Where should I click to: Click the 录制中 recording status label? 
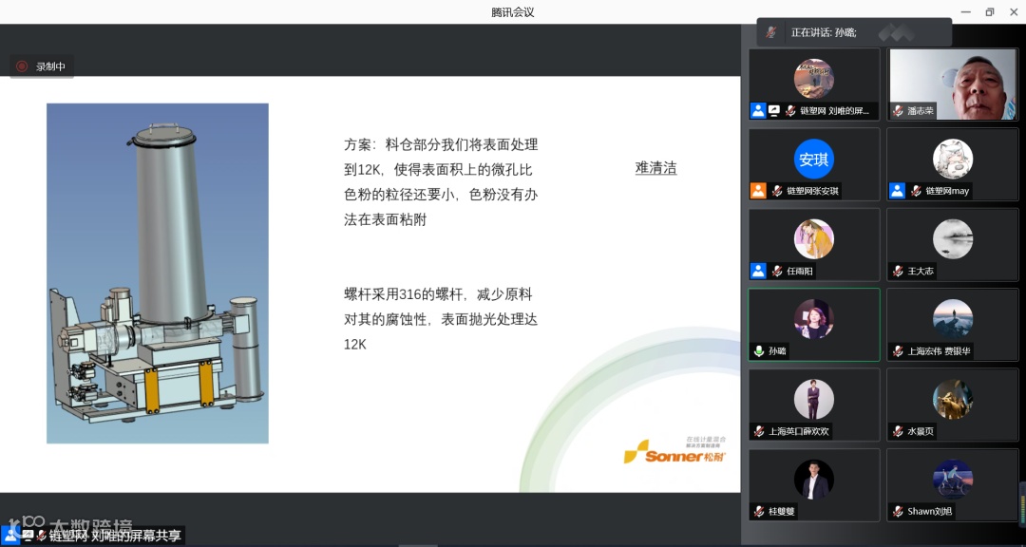pos(50,66)
